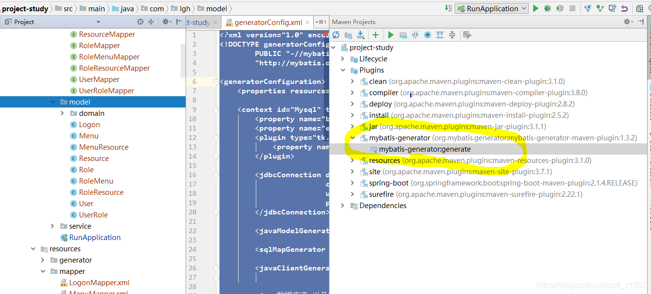Collapse all nodes in Maven Projects tree
651x294 pixels.
(452, 34)
